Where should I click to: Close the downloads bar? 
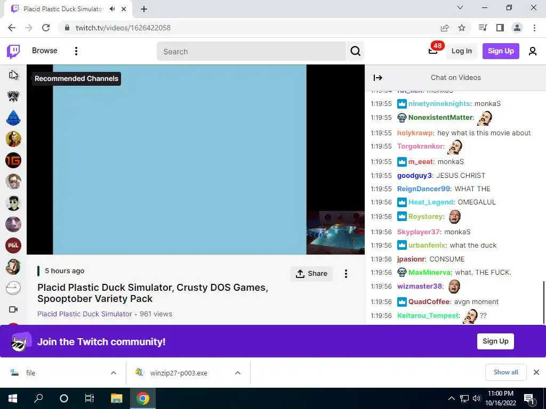tap(536, 372)
